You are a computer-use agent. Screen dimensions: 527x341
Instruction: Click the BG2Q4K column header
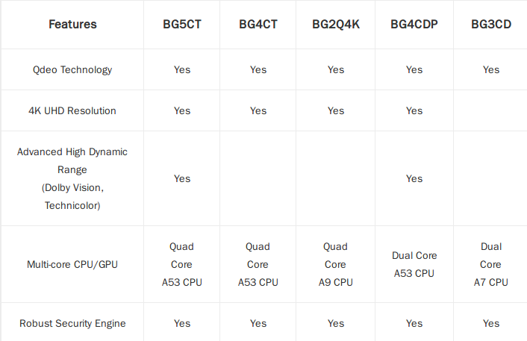[336, 24]
